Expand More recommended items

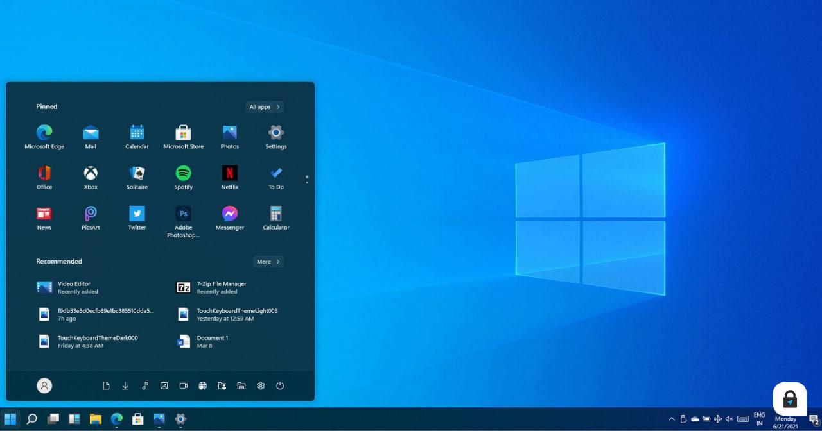pyautogui.click(x=268, y=262)
